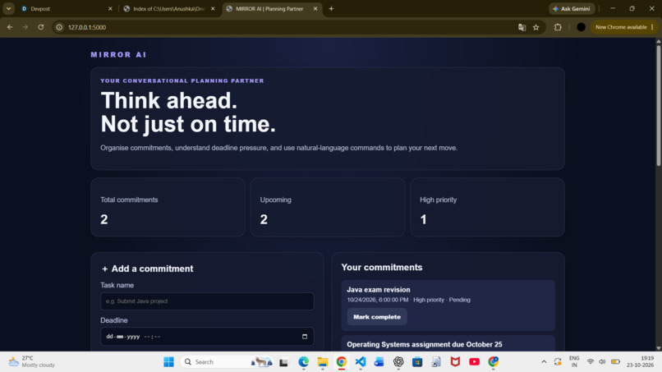
Task: Open Microsoft Store from the taskbar
Action: tap(417, 362)
